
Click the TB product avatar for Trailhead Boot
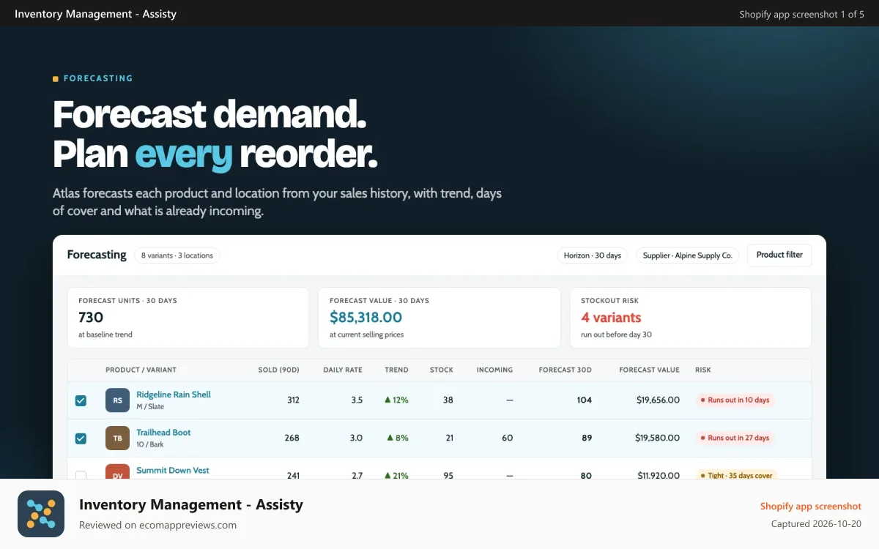117,438
